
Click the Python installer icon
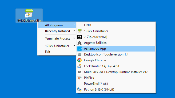[79, 90]
